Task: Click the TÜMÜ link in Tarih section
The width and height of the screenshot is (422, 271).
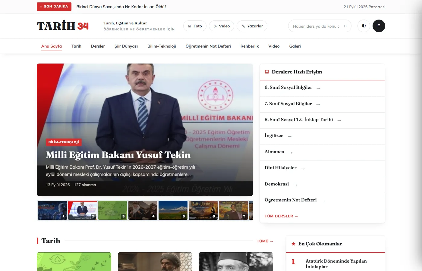Action: (265, 241)
